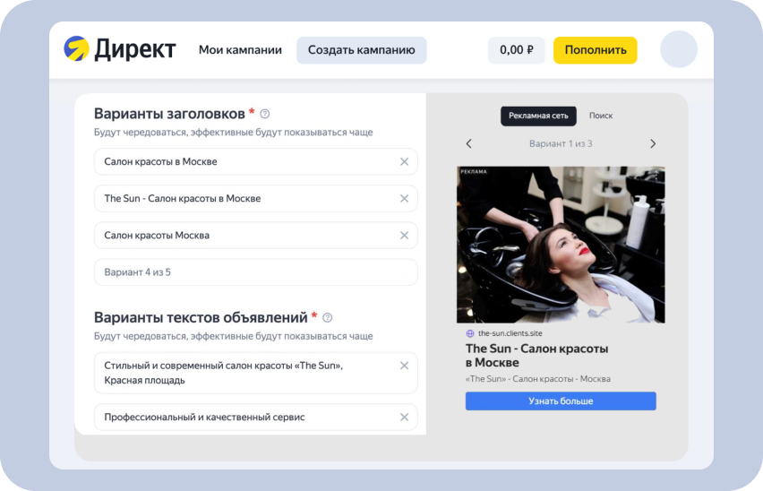Edit the 'Стильный и современный салон красоты' text field
Screen dimensions: 763x491
[255, 373]
